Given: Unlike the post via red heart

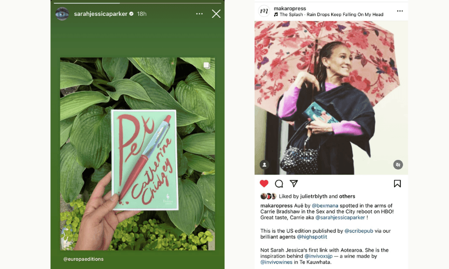Looking at the screenshot, I should [264, 184].
